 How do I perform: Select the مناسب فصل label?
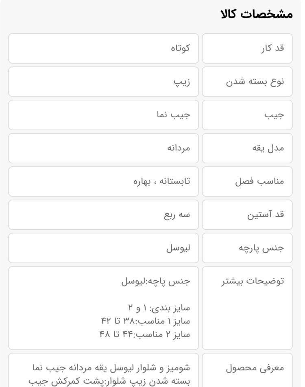coord(259,181)
